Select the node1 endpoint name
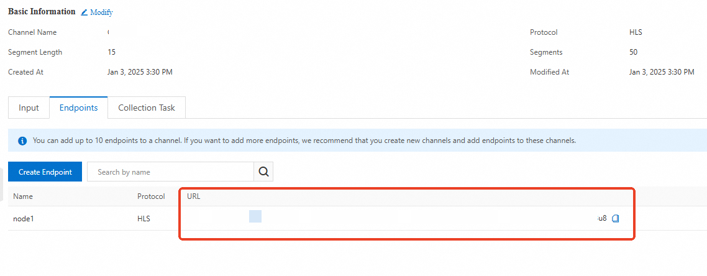Image resolution: width=707 pixels, height=276 pixels. [x=24, y=219]
